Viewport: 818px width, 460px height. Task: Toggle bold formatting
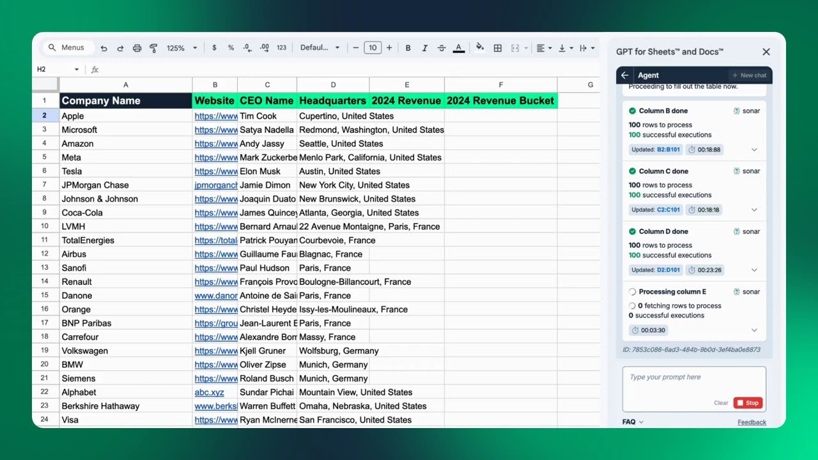(x=408, y=48)
